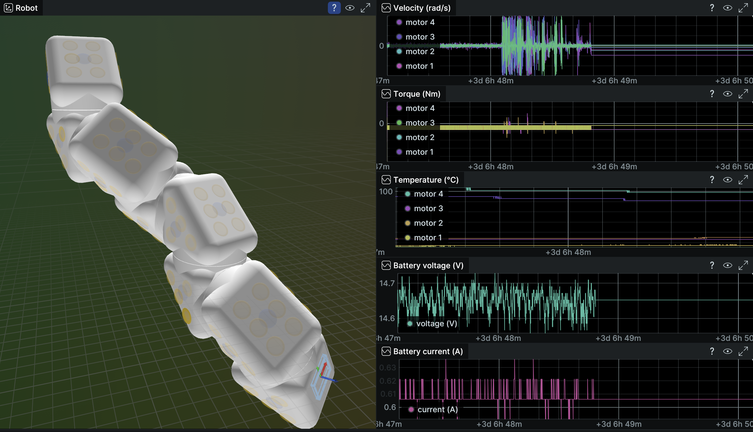Toggle motor 1 series in Velocity legend

coord(415,66)
